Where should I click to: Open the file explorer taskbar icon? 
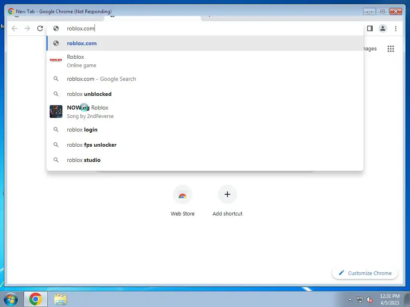(60, 299)
